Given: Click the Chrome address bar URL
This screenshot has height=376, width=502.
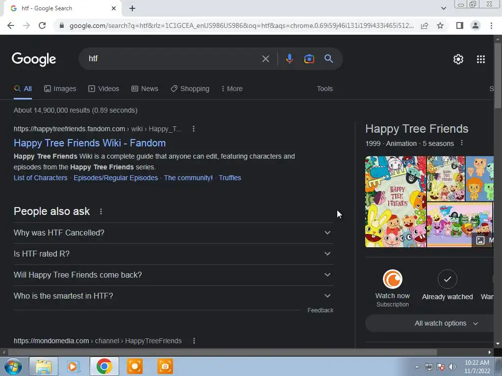Looking at the screenshot, I should [x=241, y=25].
